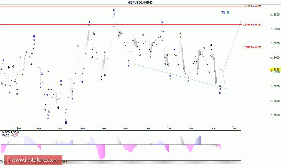Screen dimensions: 281x168
Task: Select the blue B wave label at bottom
Action: click(x=66, y=122)
